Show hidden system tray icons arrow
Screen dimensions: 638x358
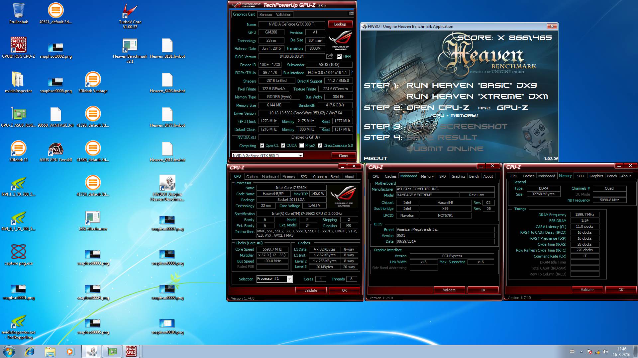[581, 352]
